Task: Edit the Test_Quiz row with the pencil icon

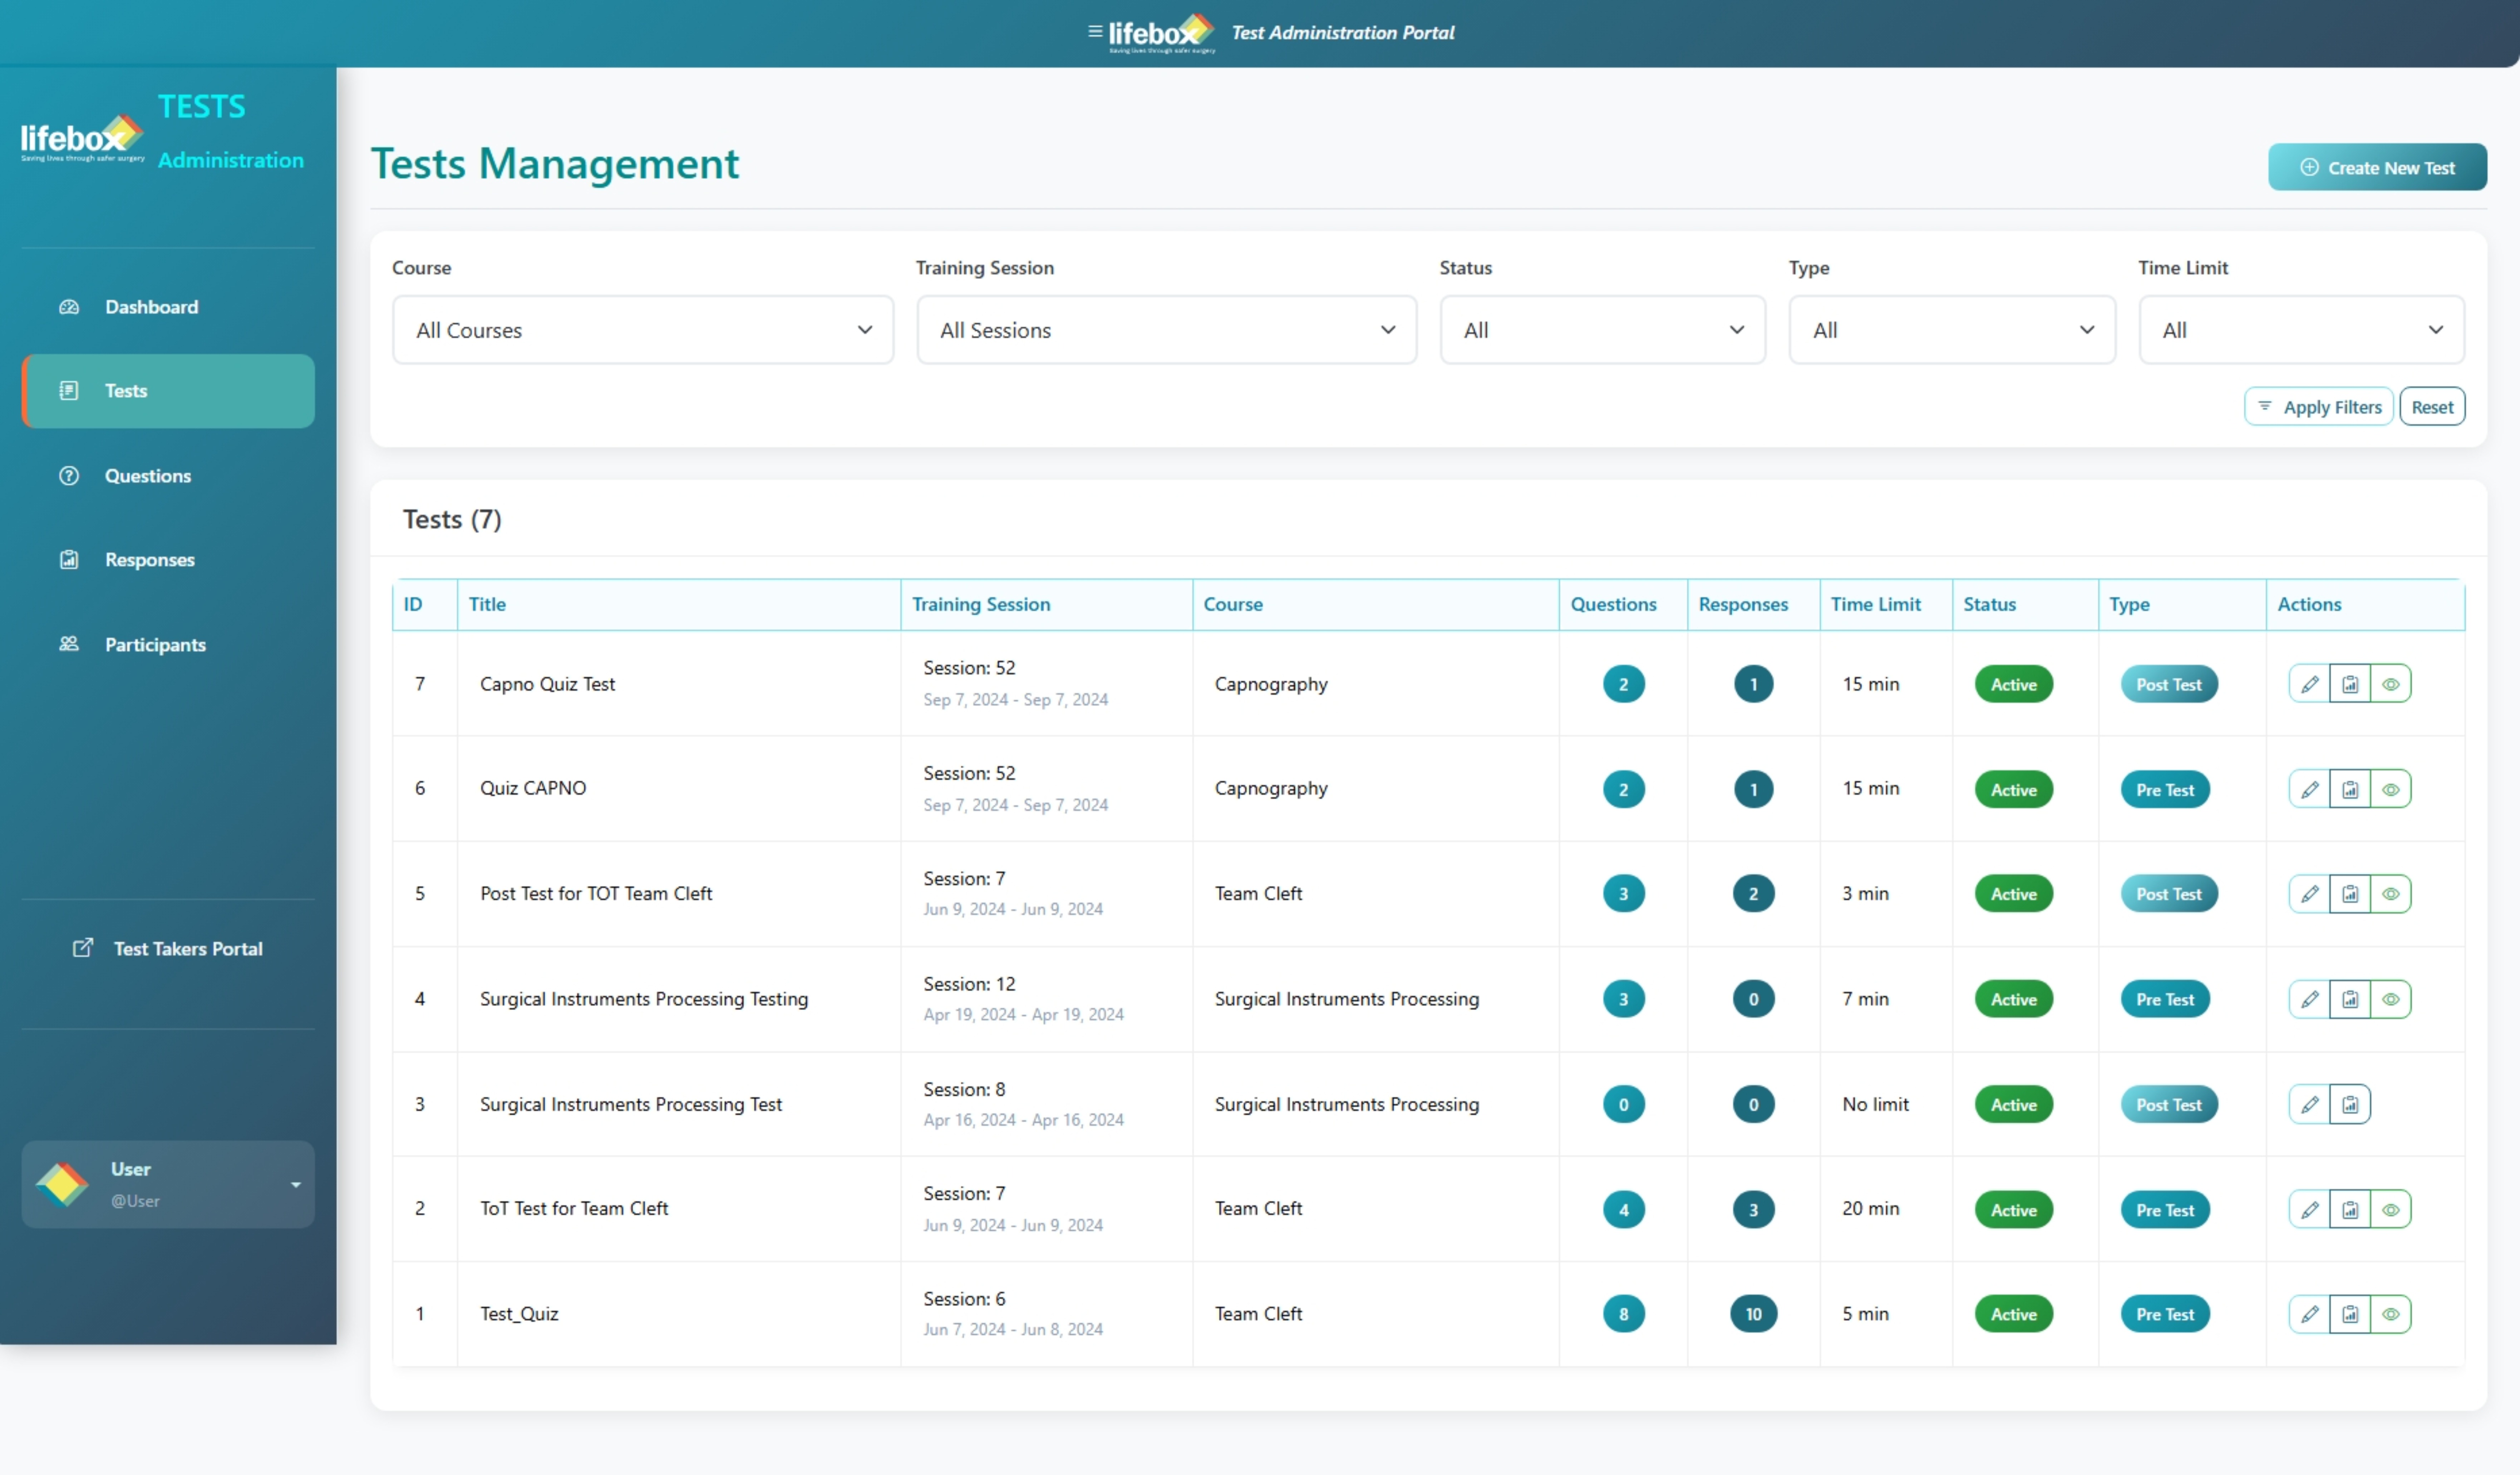Action: click(2309, 1314)
